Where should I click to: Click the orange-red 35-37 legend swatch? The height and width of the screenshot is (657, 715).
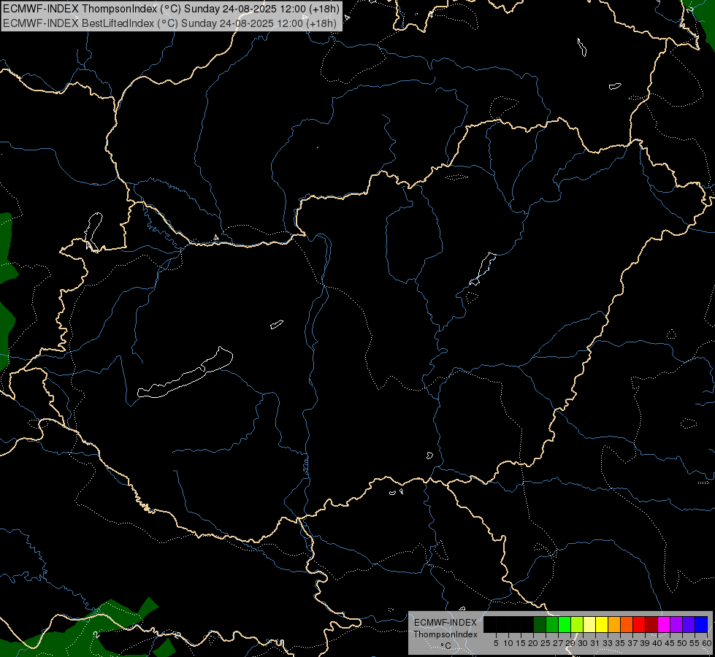coord(627,624)
